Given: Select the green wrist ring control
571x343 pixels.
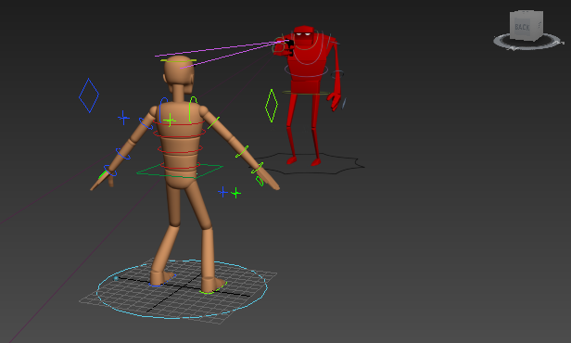Looking at the screenshot, I should pos(257,168).
